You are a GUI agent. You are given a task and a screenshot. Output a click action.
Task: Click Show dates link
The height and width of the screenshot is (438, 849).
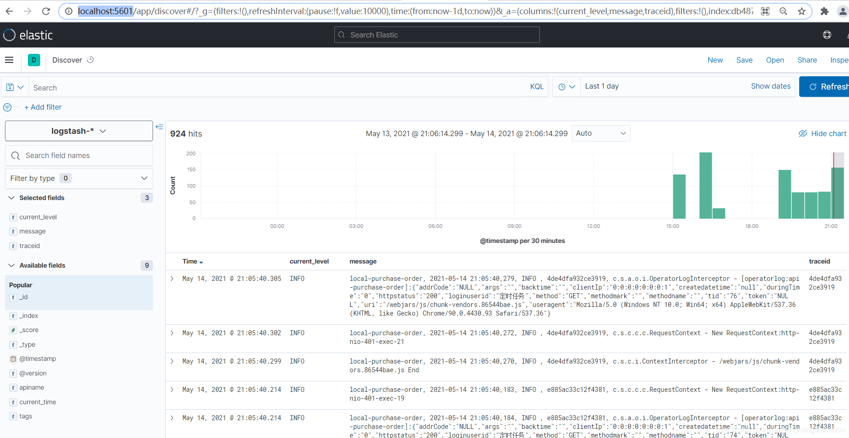coord(771,86)
